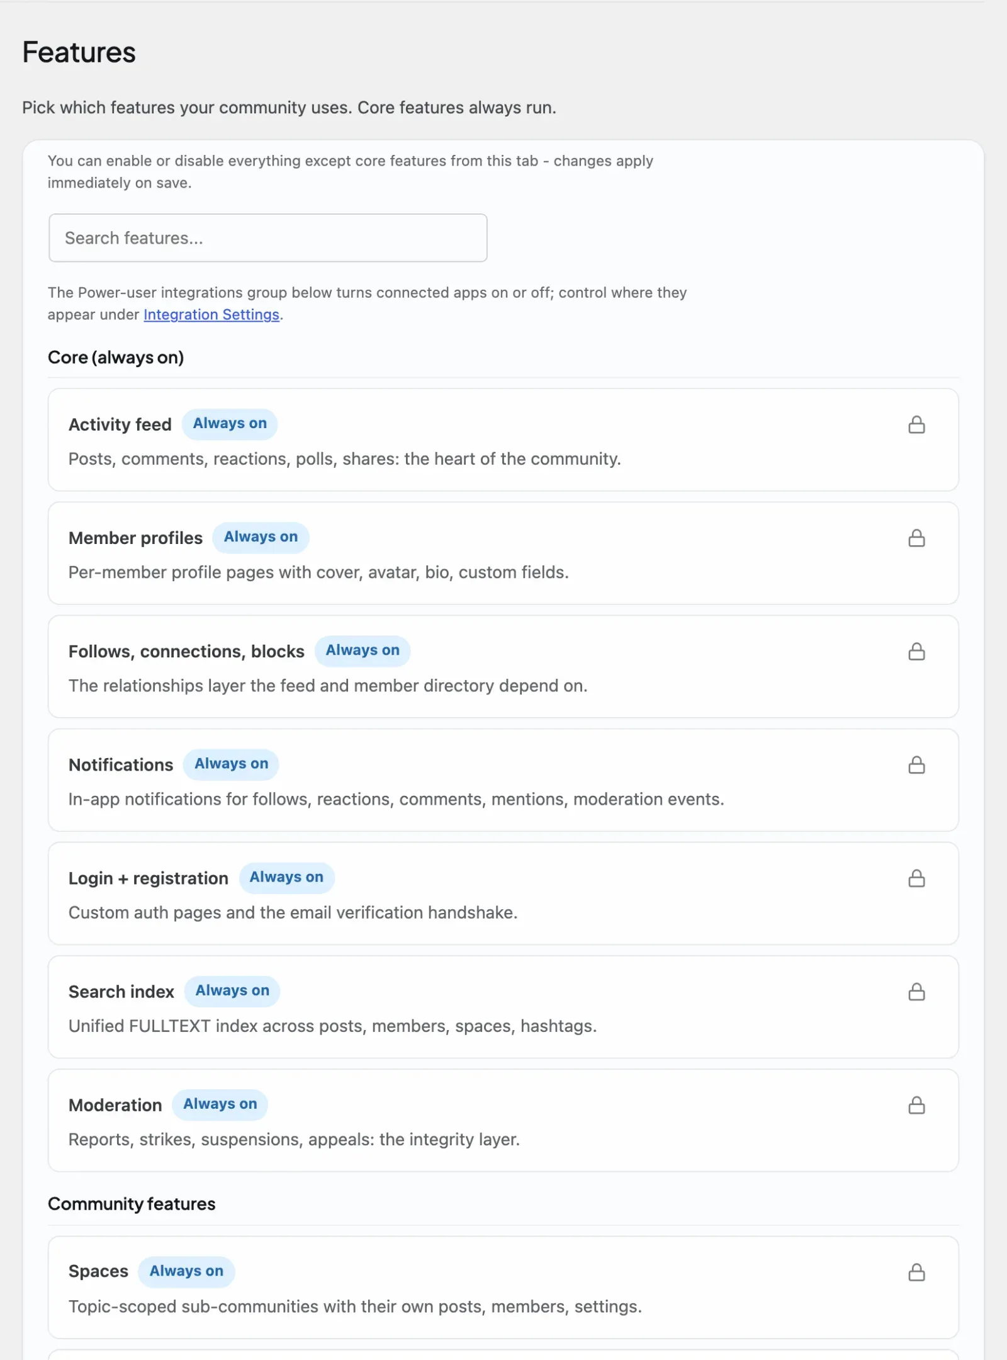
Task: Click Always on badge by Login + registration
Action: coord(286,877)
